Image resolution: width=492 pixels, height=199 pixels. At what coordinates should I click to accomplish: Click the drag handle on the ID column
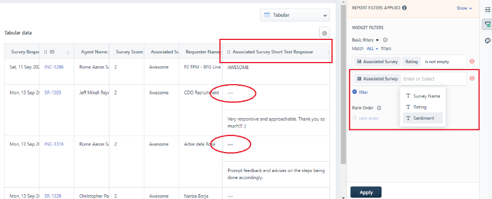point(46,52)
